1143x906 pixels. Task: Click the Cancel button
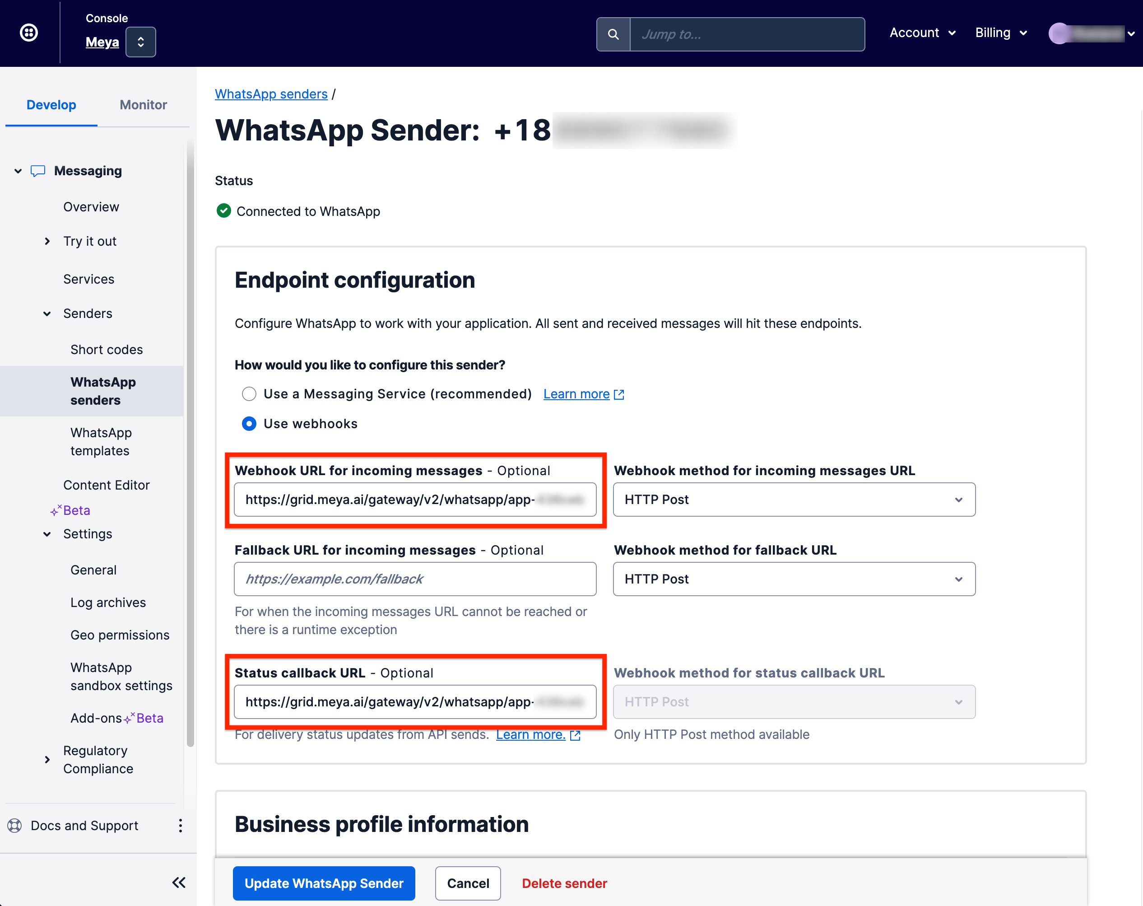pyautogui.click(x=468, y=883)
